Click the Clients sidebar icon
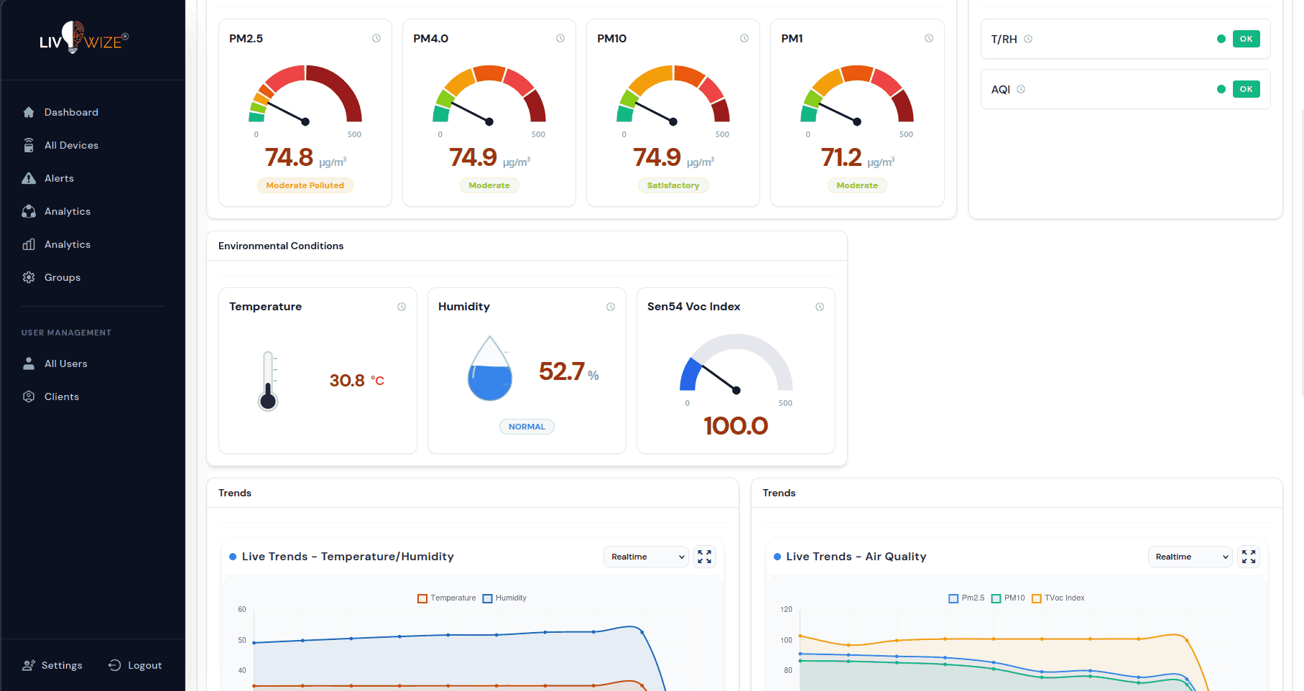 (x=29, y=396)
